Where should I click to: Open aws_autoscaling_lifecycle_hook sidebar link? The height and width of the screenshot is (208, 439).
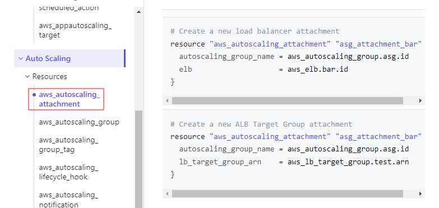[x=68, y=172]
